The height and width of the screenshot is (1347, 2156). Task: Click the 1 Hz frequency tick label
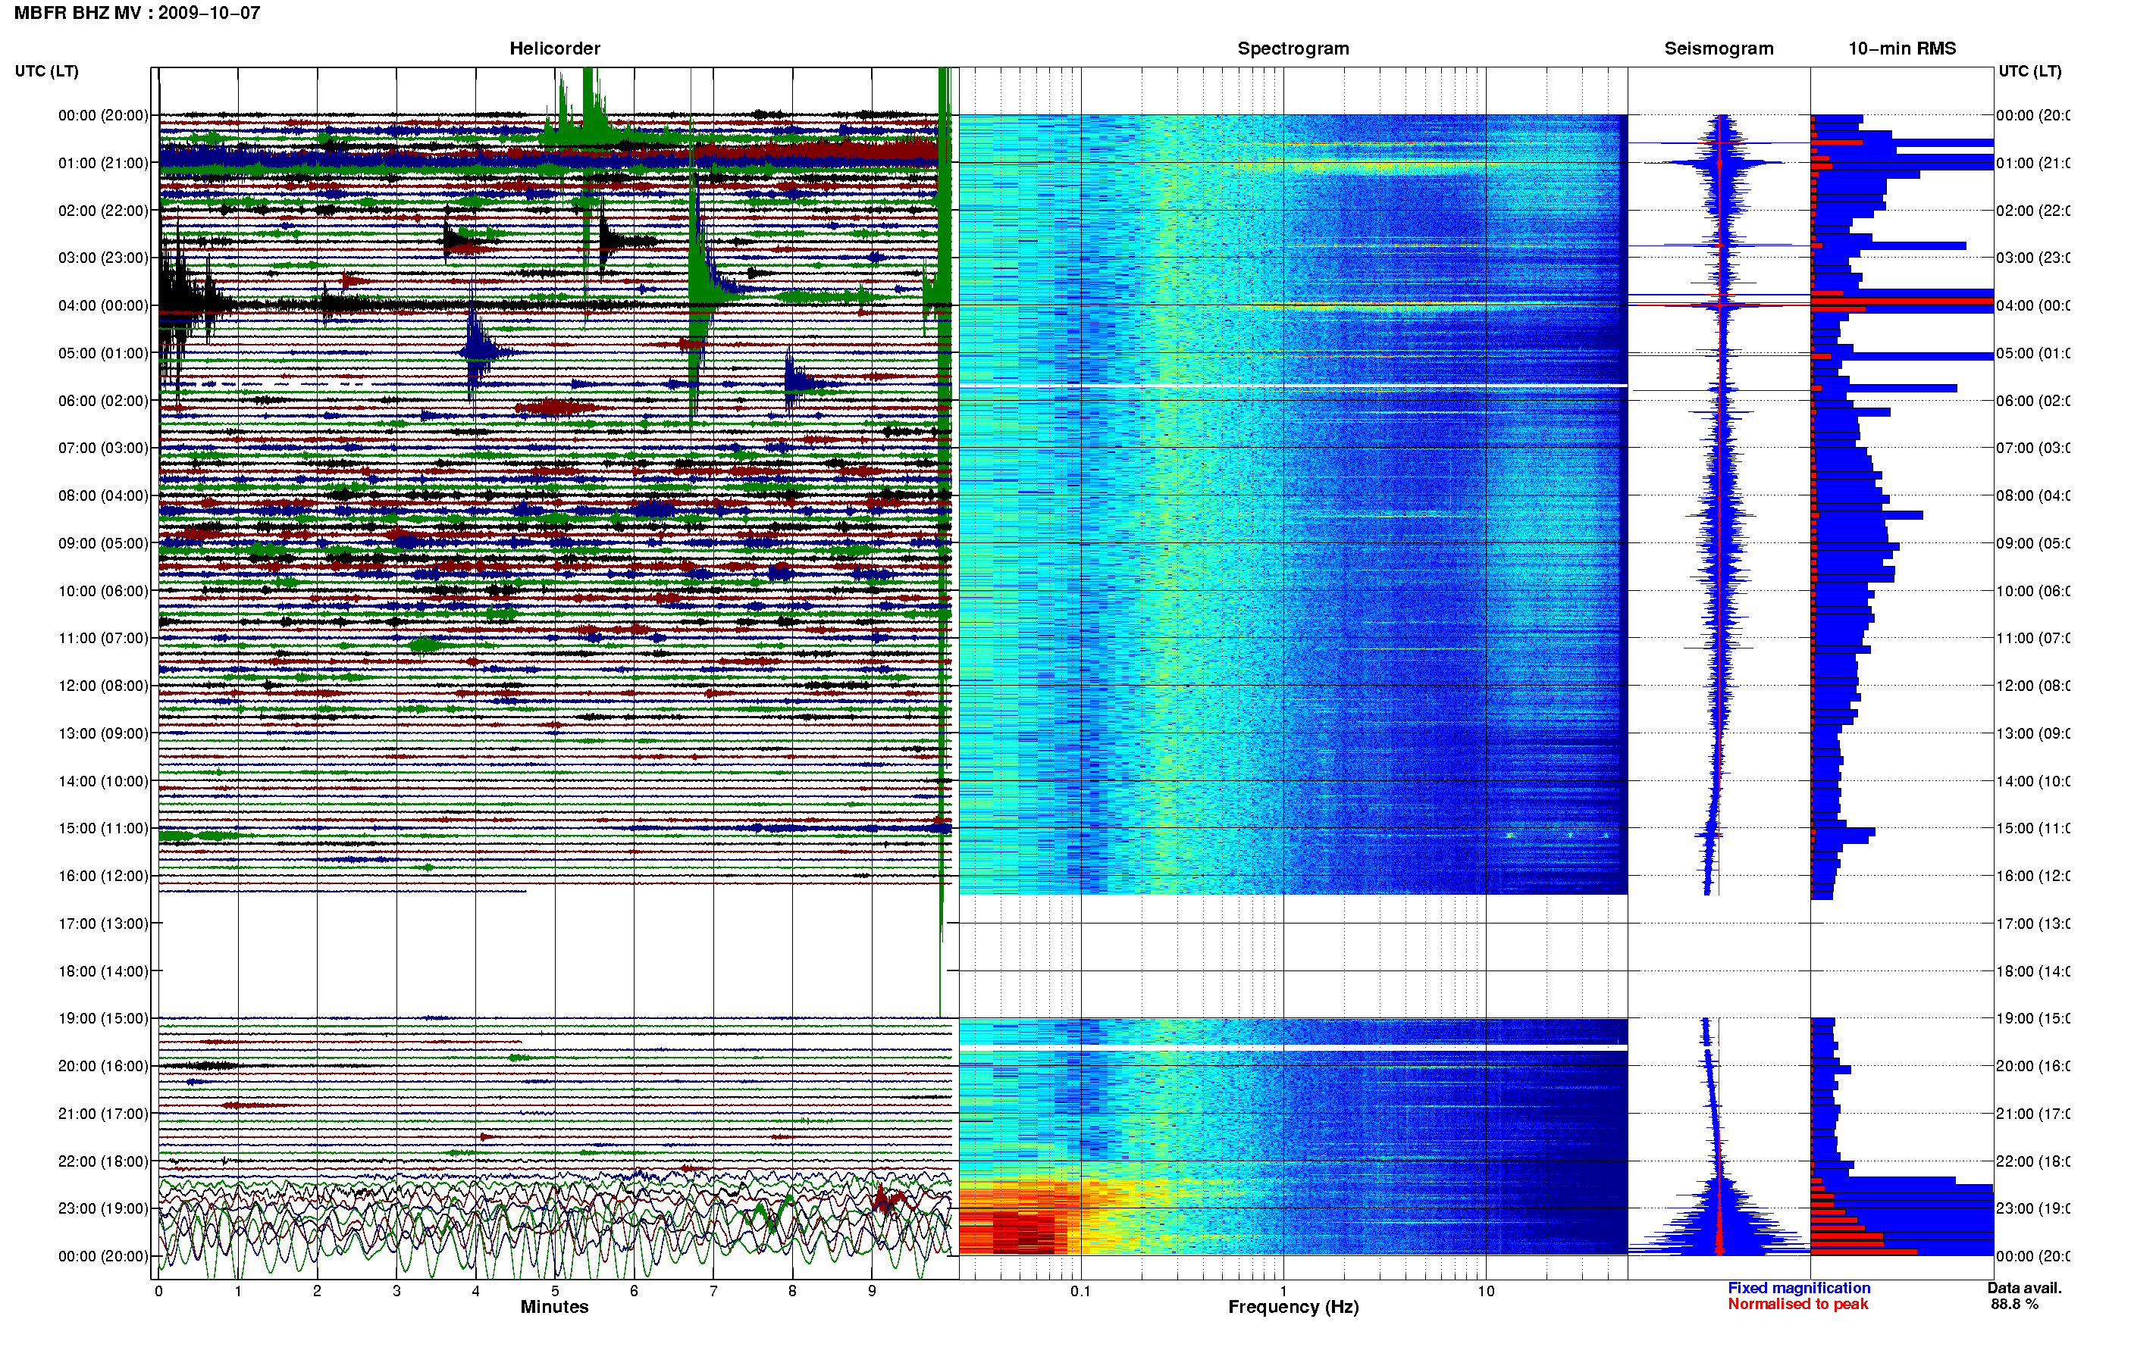coord(1283,1291)
